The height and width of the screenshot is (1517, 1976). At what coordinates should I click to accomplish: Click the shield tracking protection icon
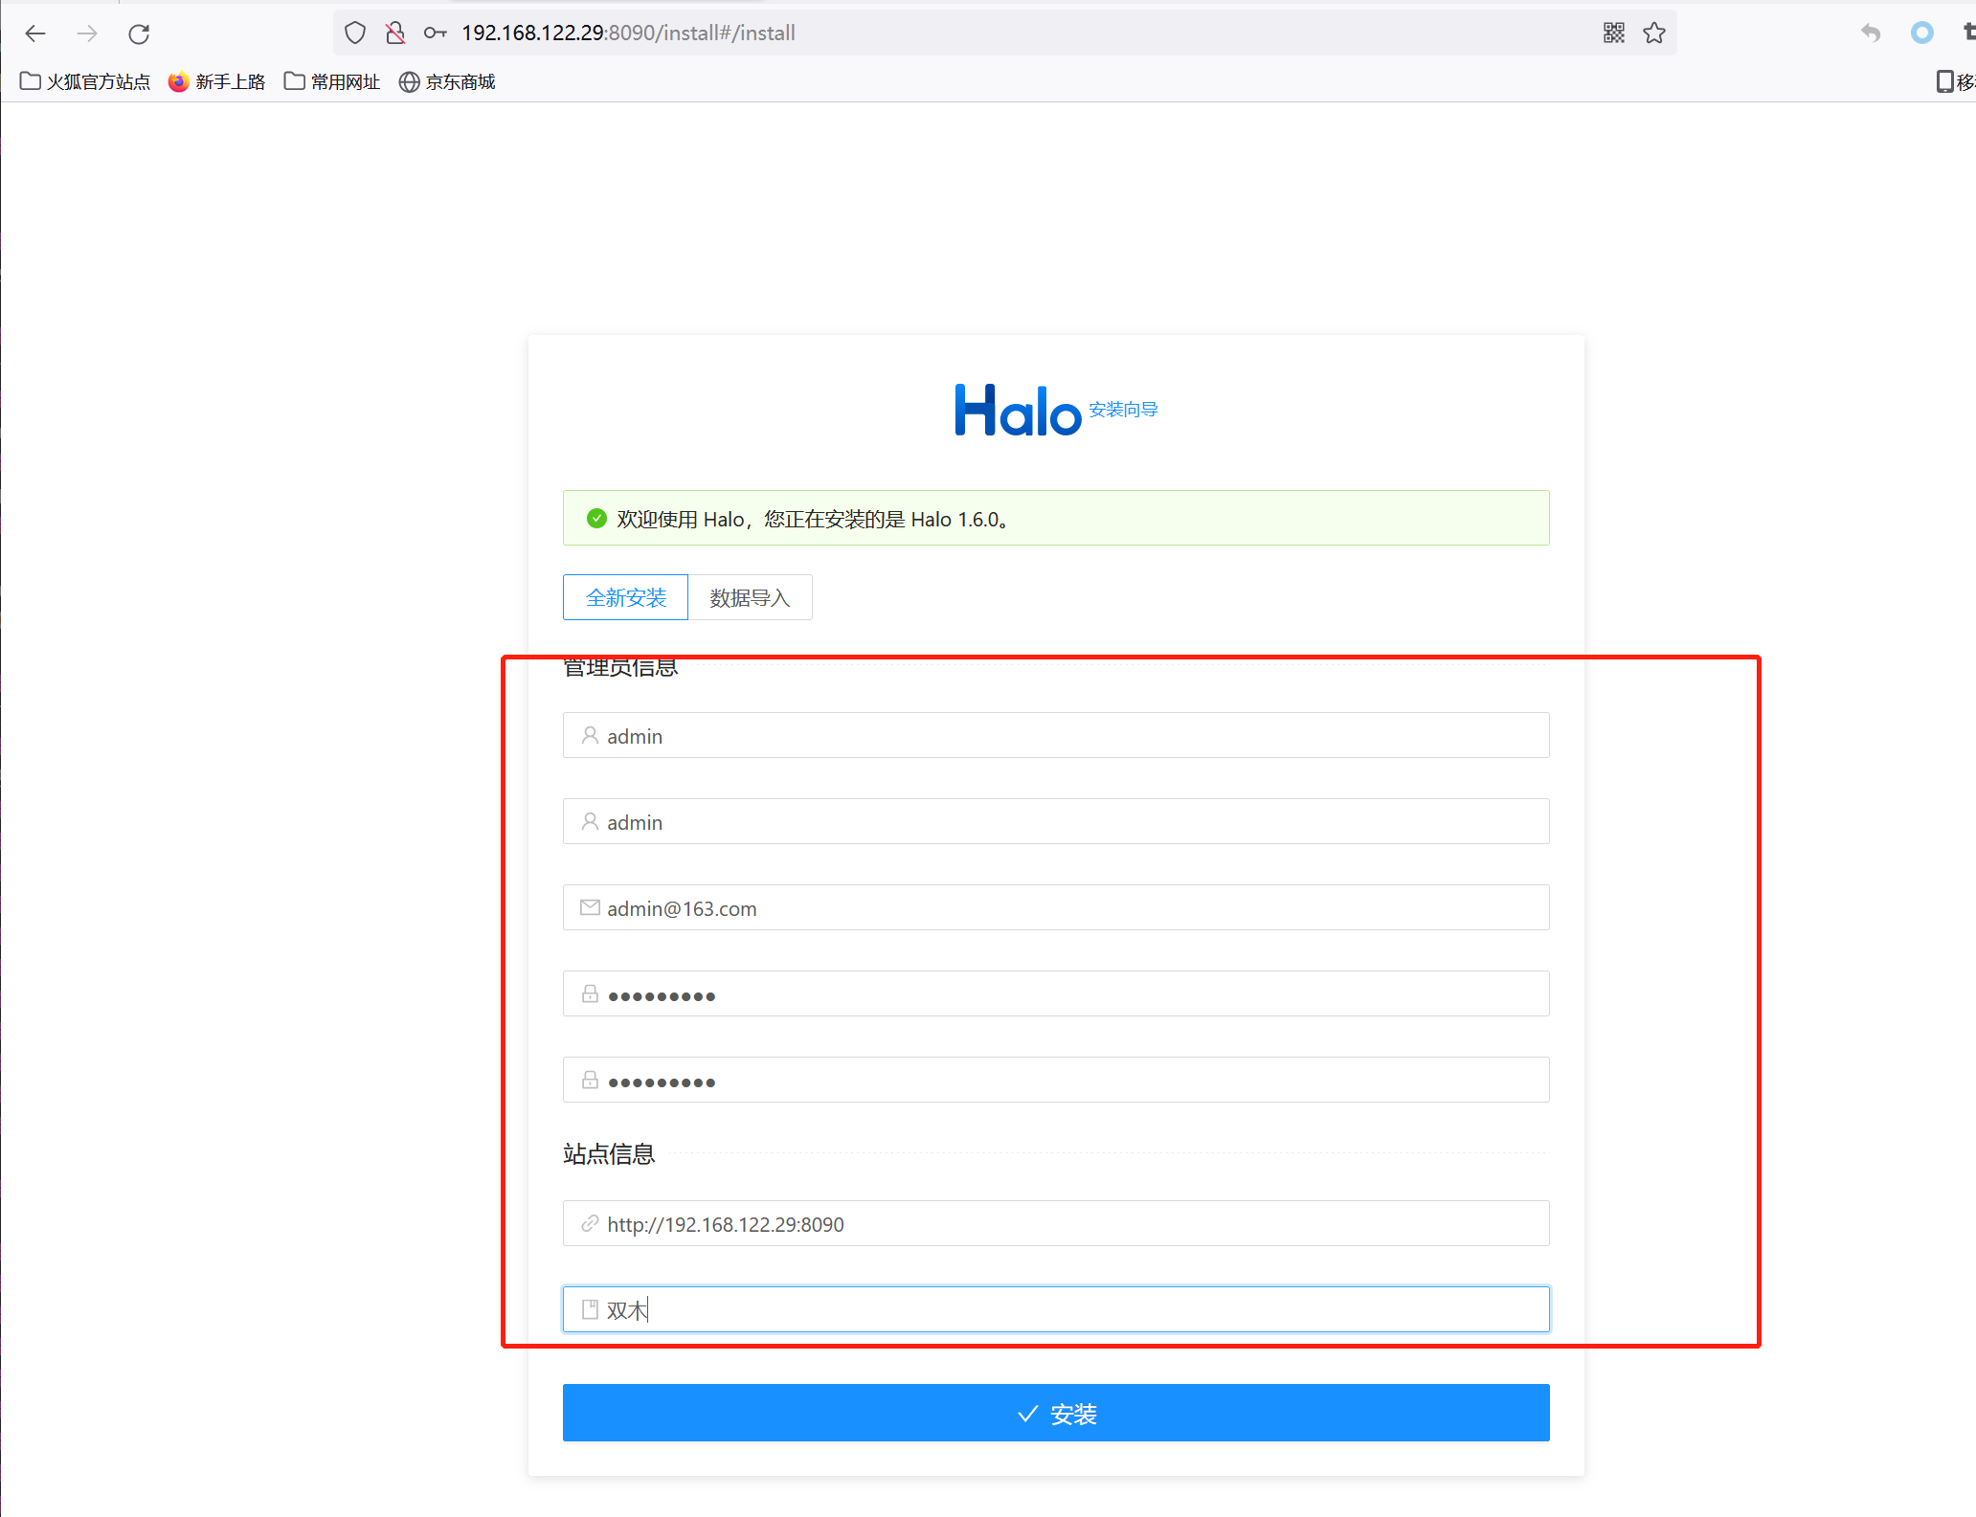[355, 33]
